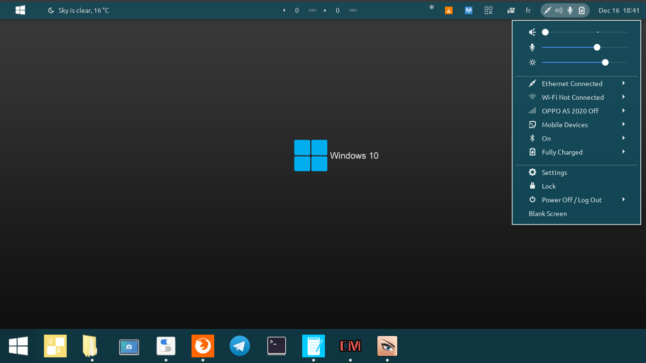Click the speaker icon in system status area
This screenshot has height=363, width=646.
[559, 10]
